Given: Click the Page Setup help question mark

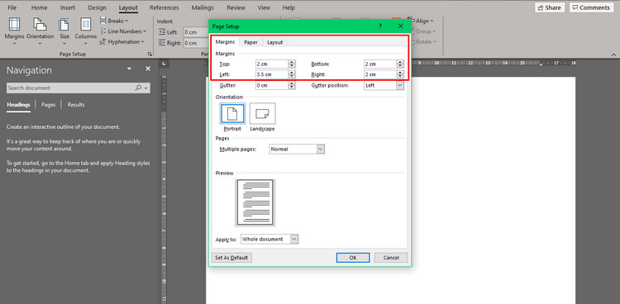Looking at the screenshot, I should pyautogui.click(x=380, y=26).
